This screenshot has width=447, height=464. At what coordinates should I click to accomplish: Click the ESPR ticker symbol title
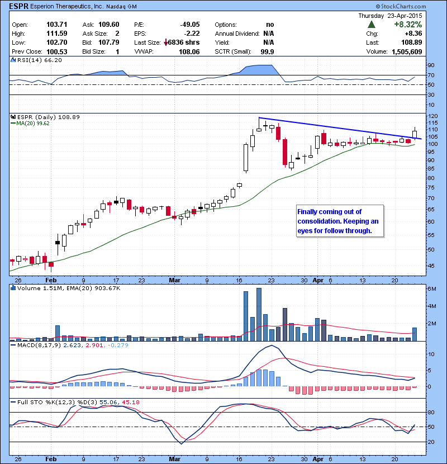(x=18, y=6)
